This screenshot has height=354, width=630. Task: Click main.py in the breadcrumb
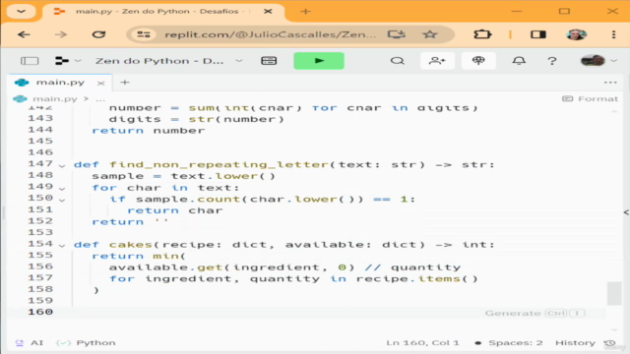point(55,98)
